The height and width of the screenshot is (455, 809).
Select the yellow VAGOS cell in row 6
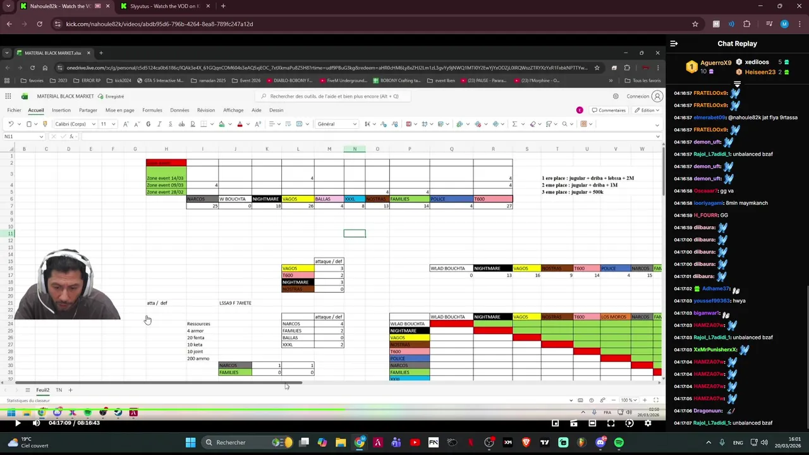(x=298, y=199)
